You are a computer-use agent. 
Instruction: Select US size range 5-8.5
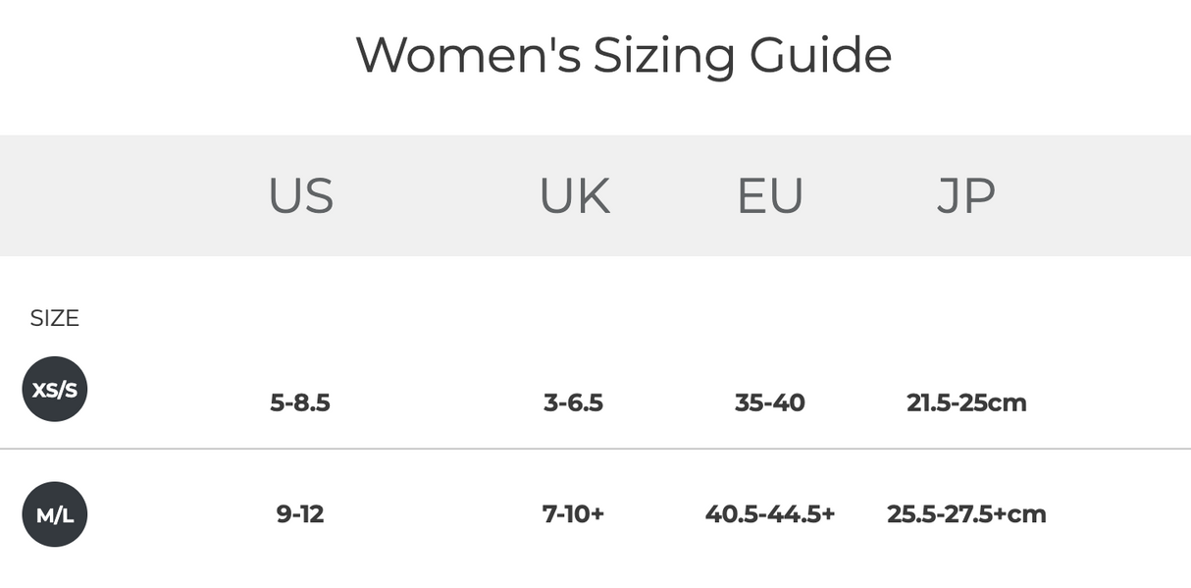coord(300,402)
